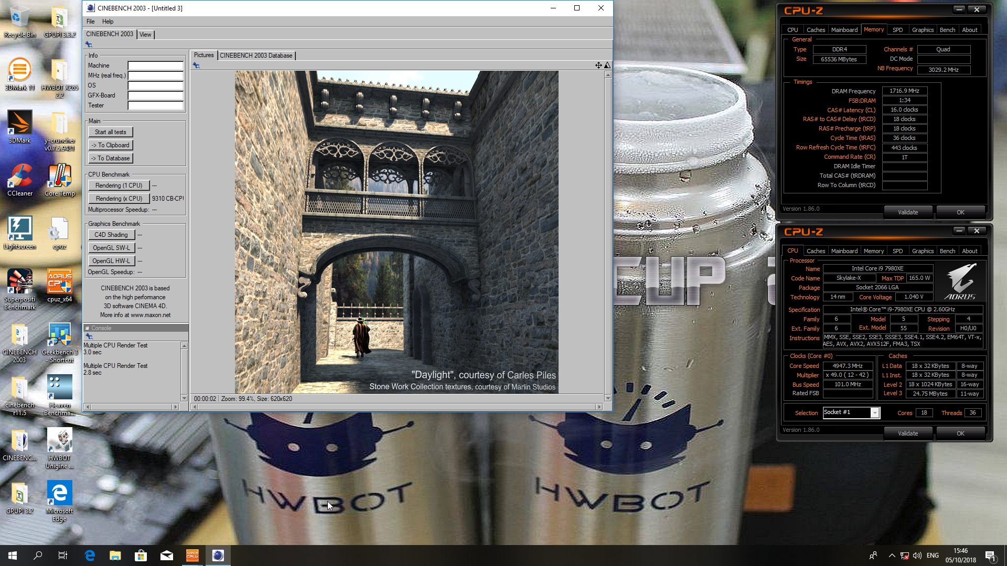This screenshot has width=1007, height=566.
Task: Click pin icon in Pictures panel
Action: click(196, 66)
